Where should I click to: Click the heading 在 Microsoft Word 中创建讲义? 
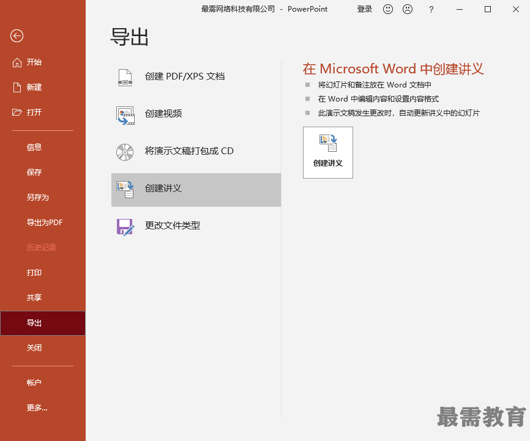click(393, 69)
